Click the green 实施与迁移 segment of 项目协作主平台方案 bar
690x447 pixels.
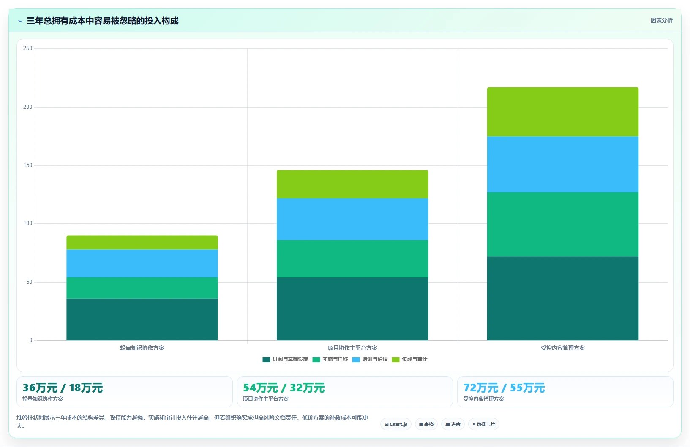click(352, 259)
